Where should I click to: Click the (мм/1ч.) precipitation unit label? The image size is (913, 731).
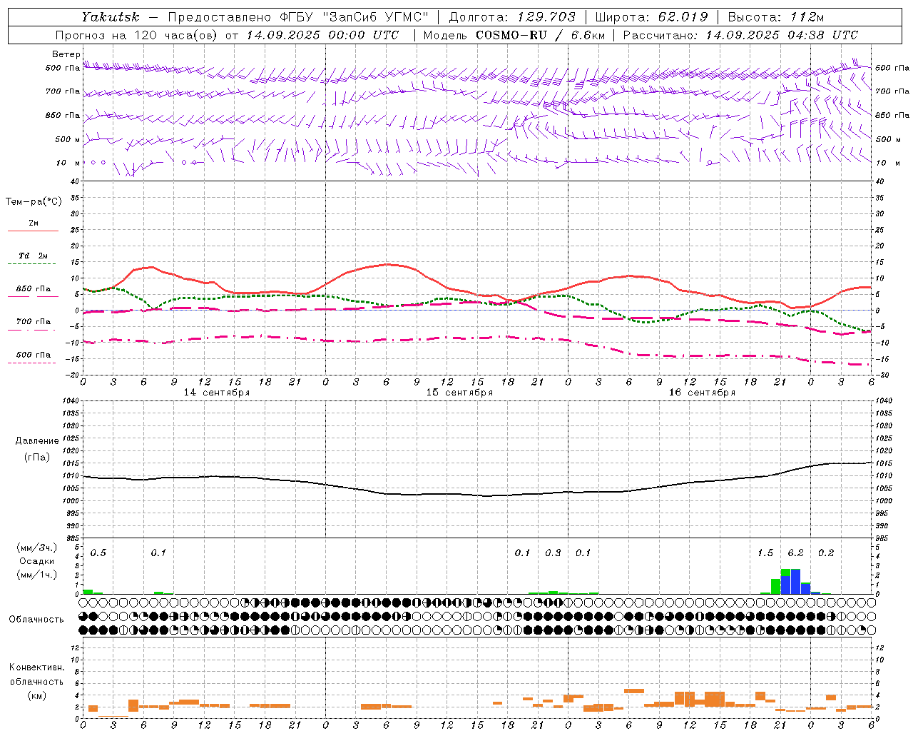coord(37,575)
